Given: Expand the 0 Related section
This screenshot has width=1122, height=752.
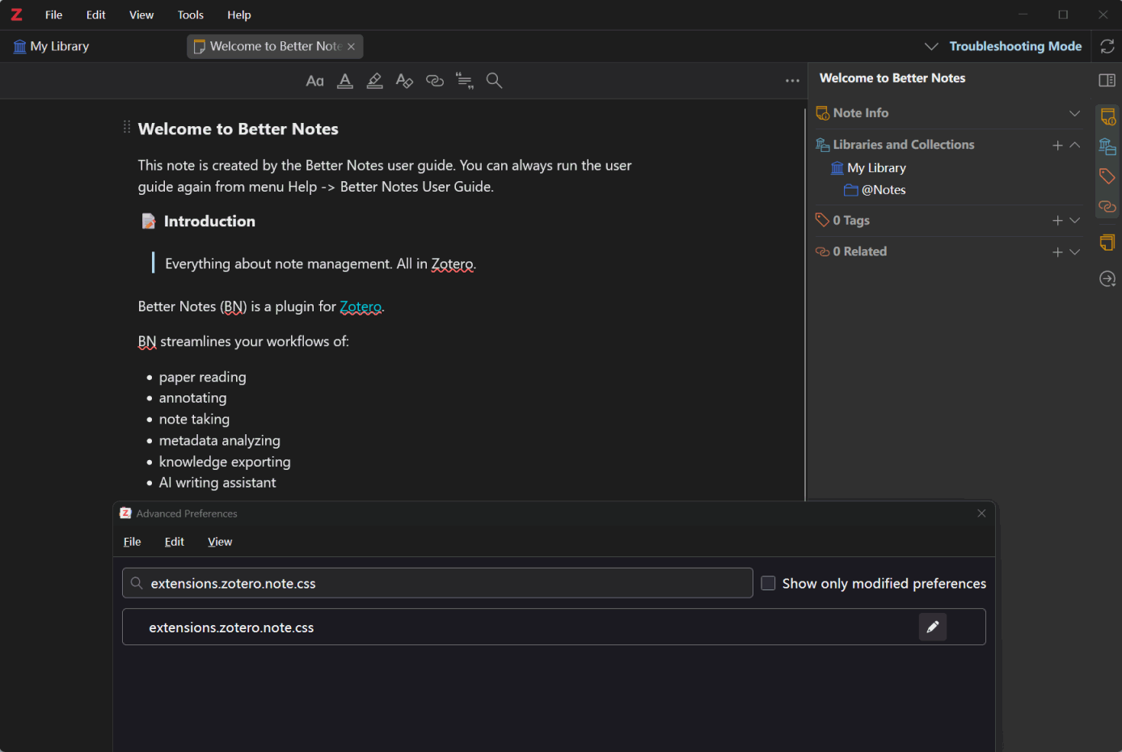Looking at the screenshot, I should point(1075,251).
